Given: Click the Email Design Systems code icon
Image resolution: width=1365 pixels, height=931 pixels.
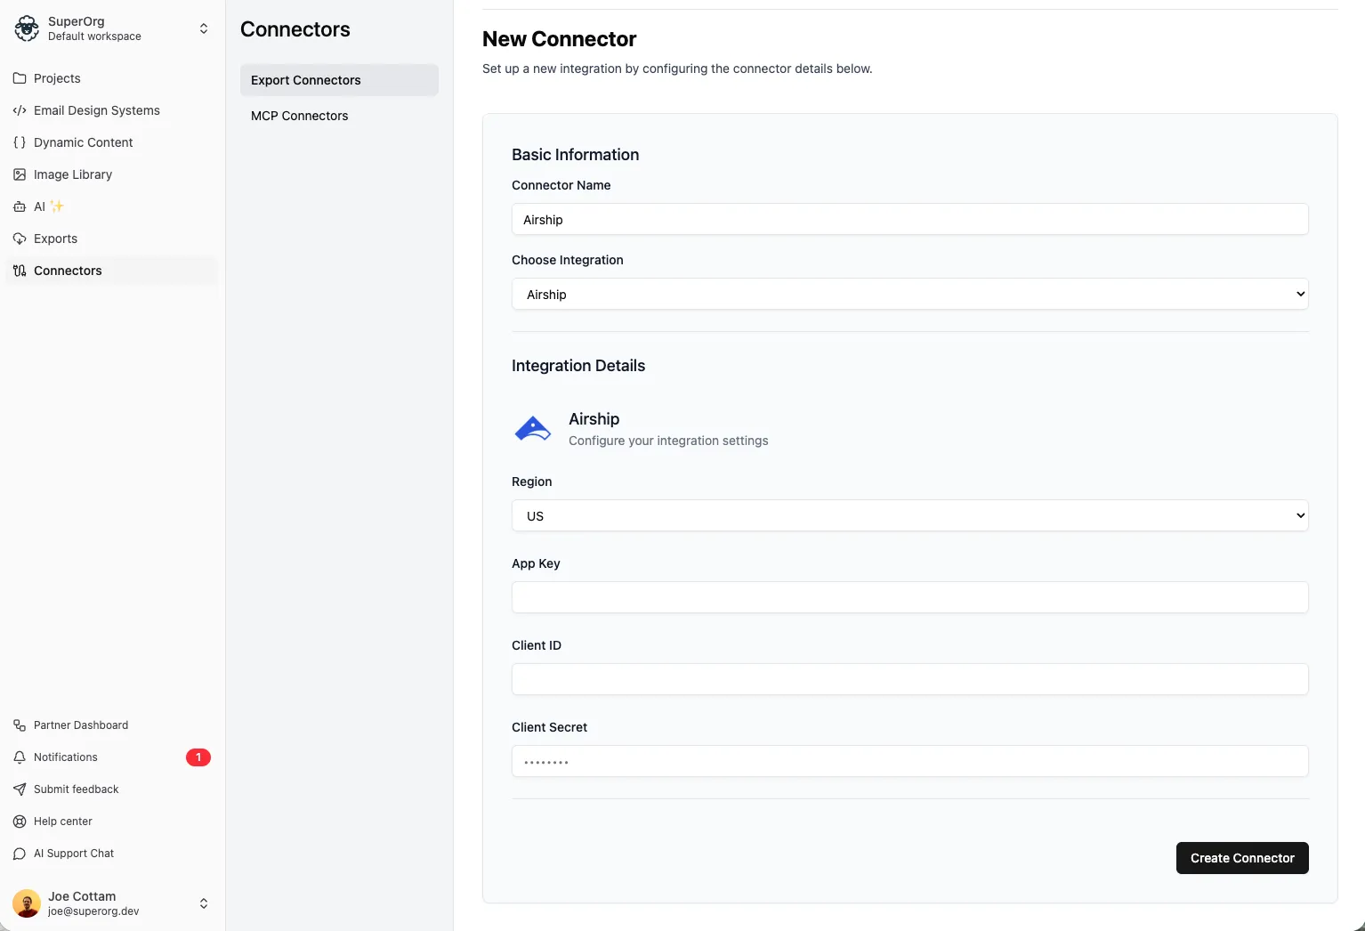Looking at the screenshot, I should point(20,110).
